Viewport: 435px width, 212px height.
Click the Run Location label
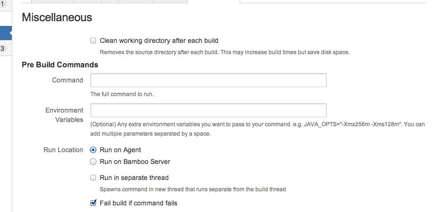point(63,150)
